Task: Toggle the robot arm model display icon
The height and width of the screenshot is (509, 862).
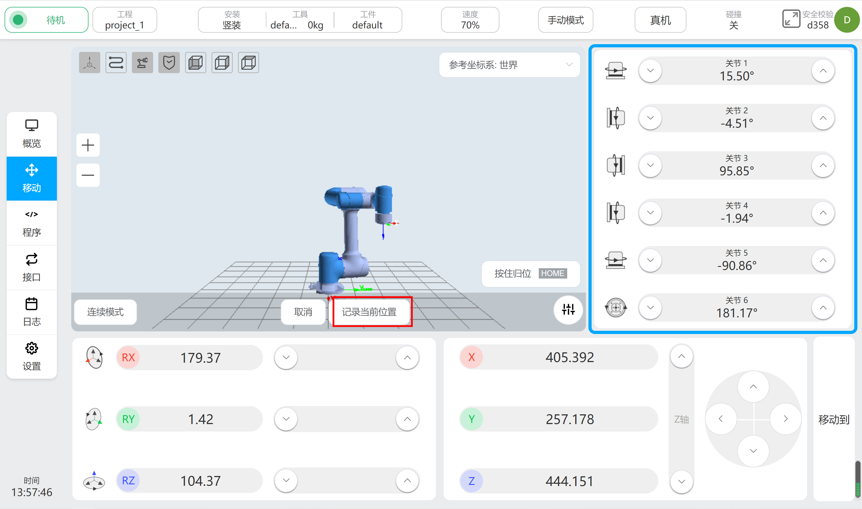Action: tap(142, 63)
